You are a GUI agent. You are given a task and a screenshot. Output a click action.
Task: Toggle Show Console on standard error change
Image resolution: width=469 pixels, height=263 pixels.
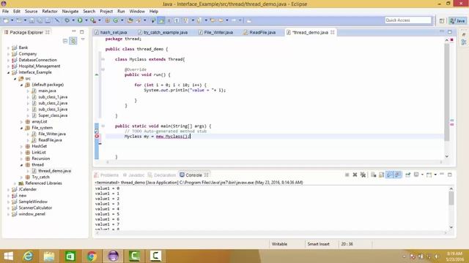click(x=397, y=175)
